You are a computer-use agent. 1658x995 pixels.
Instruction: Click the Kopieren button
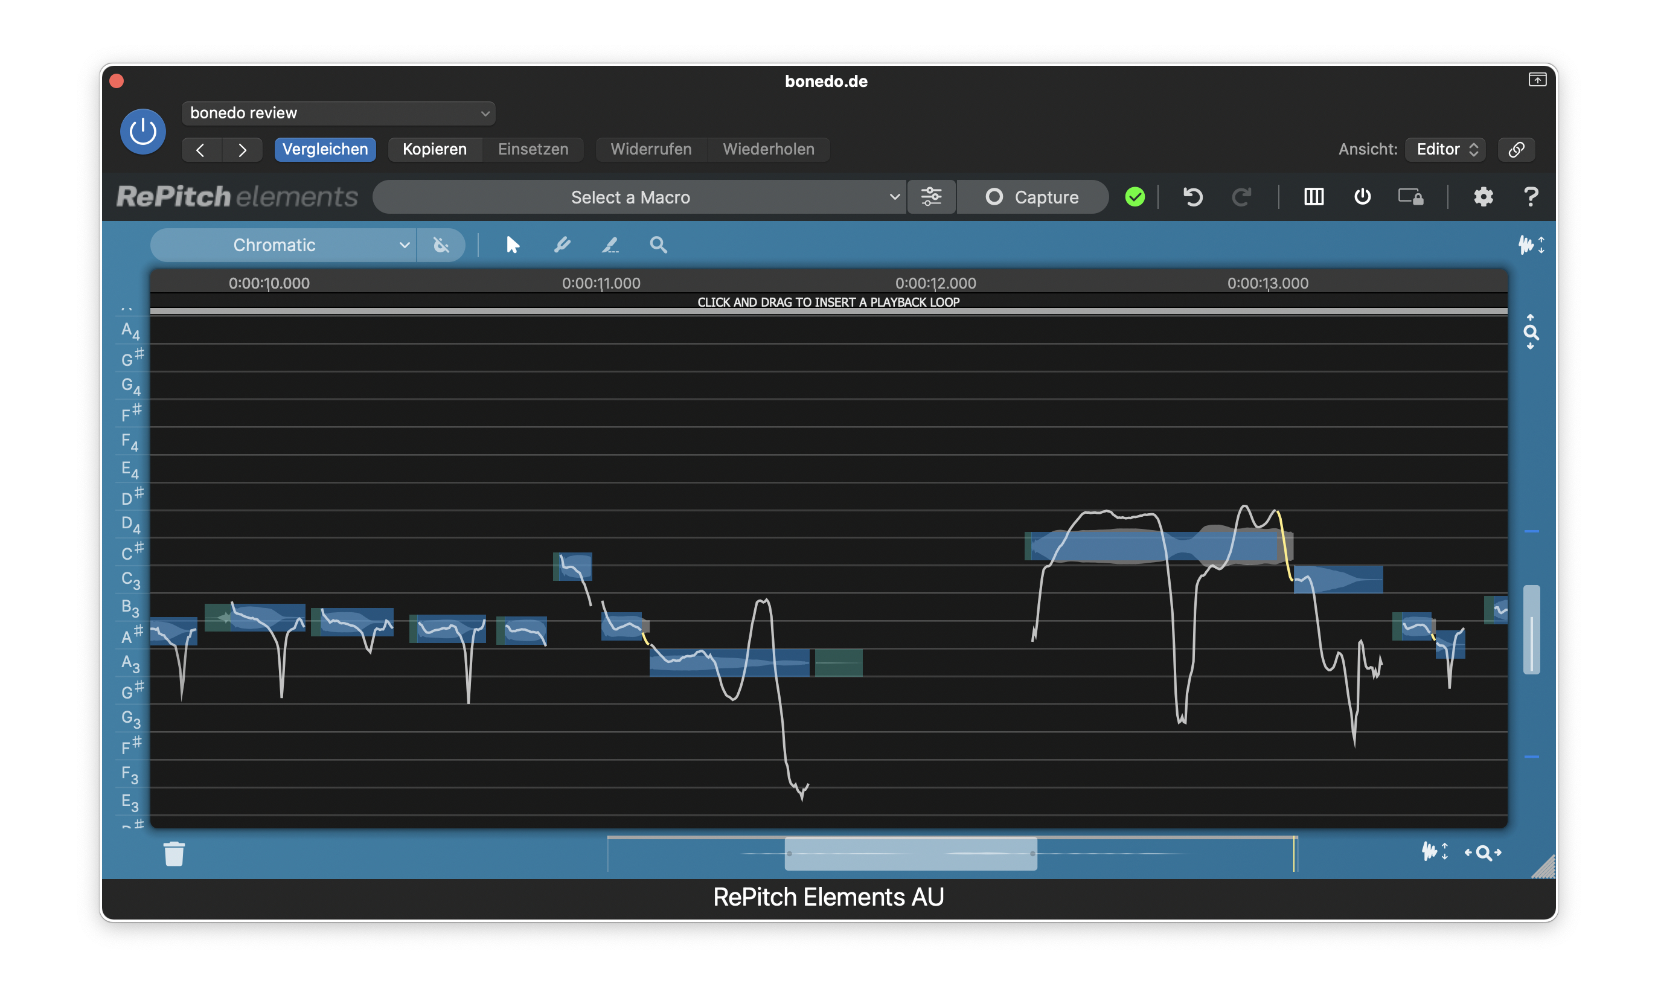434,149
